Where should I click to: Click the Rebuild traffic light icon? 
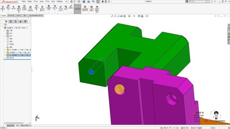[103, 1]
